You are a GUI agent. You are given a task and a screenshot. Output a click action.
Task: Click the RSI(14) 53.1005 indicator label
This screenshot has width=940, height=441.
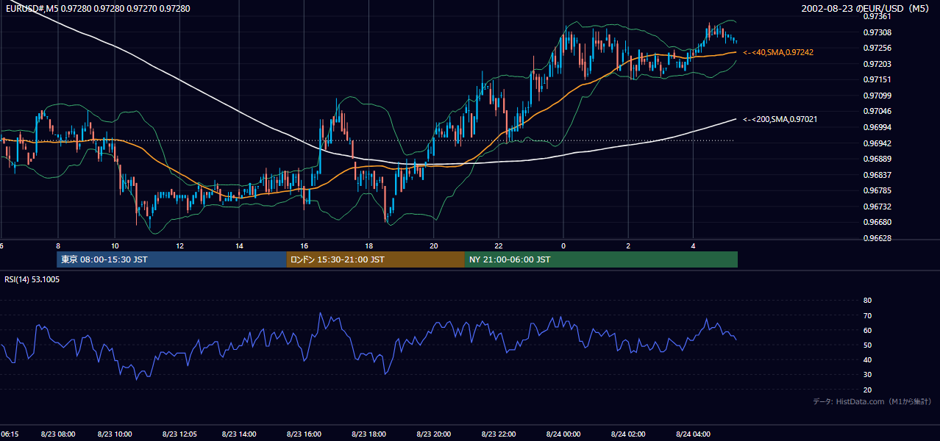tap(32, 279)
